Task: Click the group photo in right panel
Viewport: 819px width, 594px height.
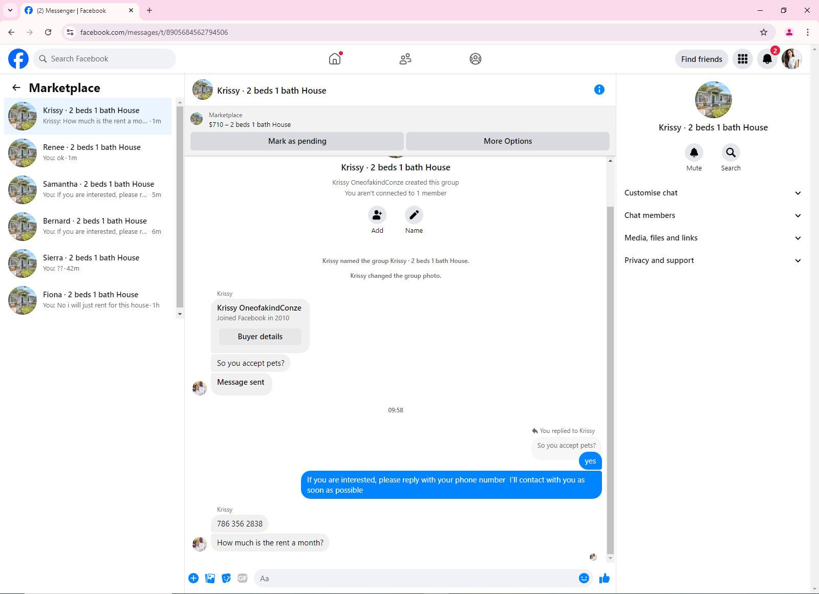Action: pos(714,100)
